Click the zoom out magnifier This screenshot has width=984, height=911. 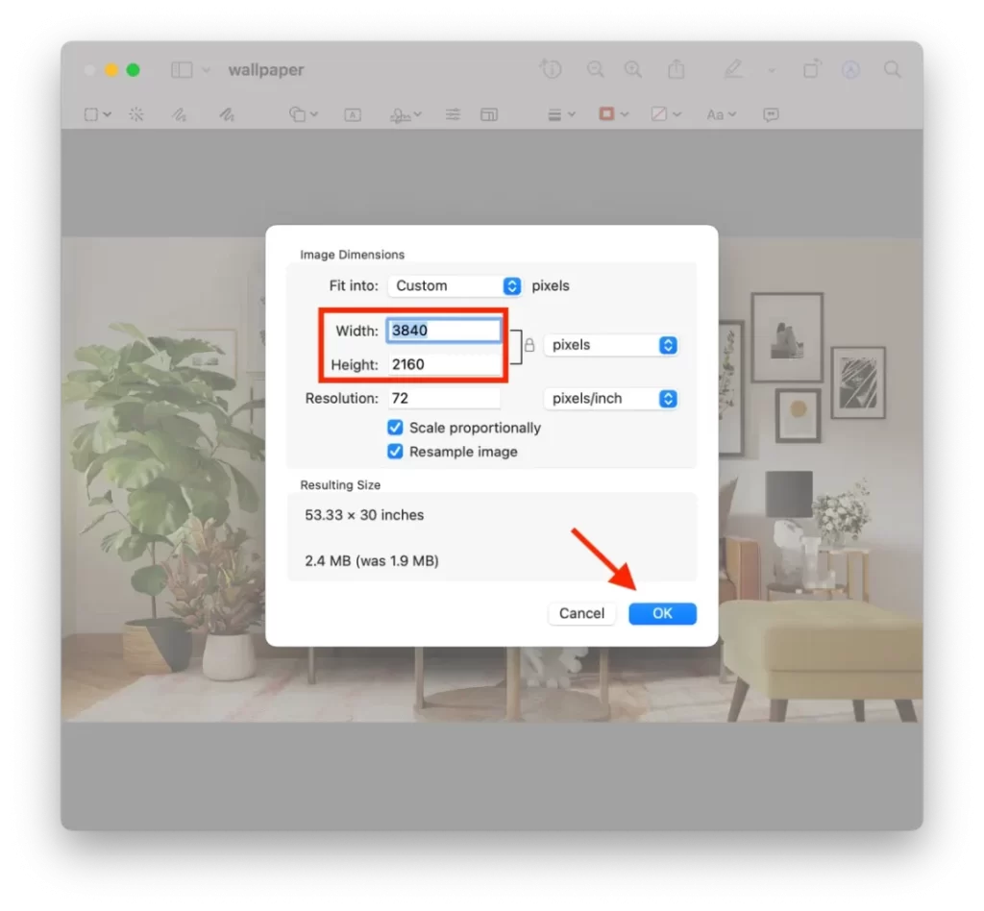click(595, 69)
